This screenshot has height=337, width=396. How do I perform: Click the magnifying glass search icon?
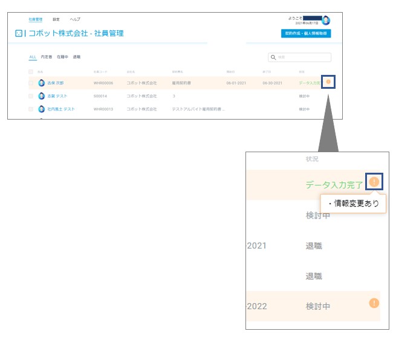(x=273, y=57)
